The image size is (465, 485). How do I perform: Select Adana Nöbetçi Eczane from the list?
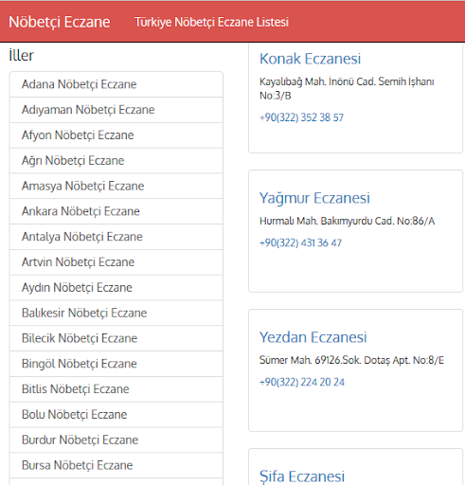tap(116, 84)
